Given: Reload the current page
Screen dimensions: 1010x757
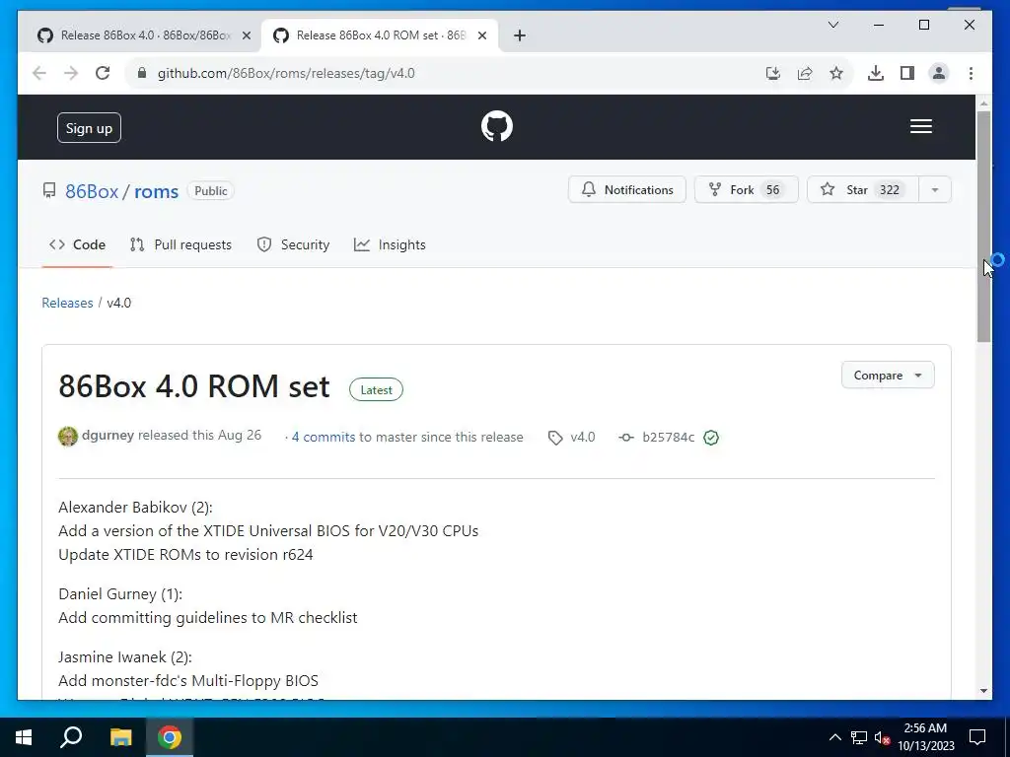Looking at the screenshot, I should coord(103,73).
